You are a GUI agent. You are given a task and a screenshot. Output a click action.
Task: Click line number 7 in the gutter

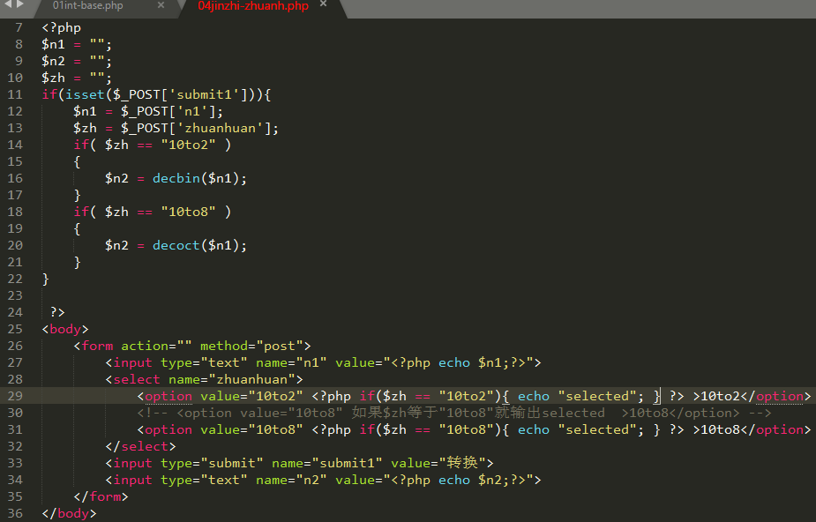(x=19, y=27)
